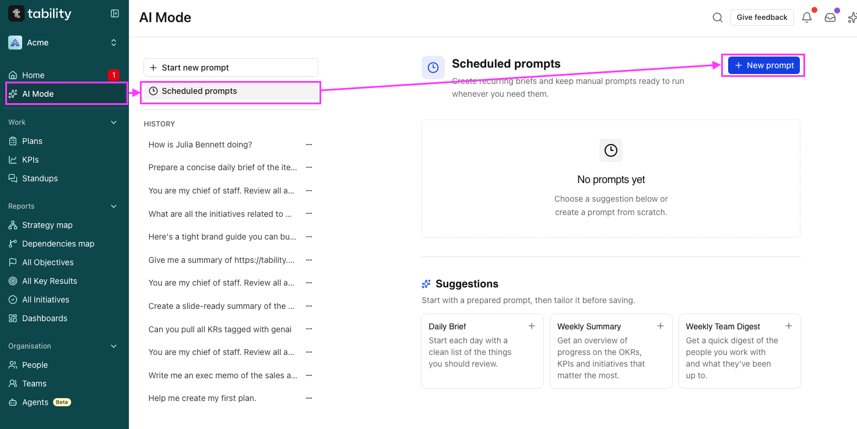The image size is (857, 429).
Task: Open options menu for Julia Bennett history item
Action: [x=309, y=145]
